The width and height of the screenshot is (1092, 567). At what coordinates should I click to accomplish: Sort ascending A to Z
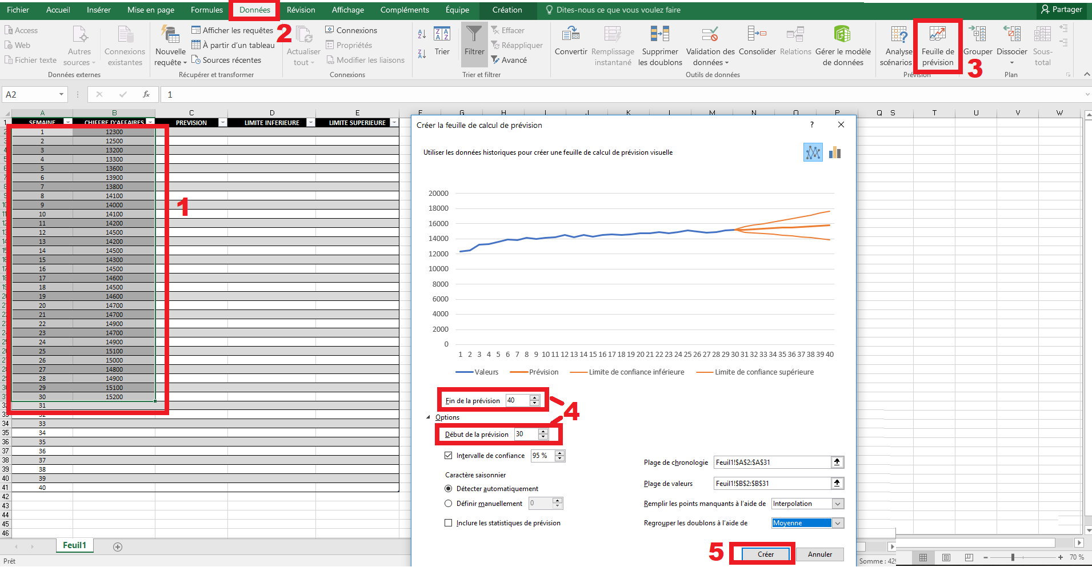pos(422,34)
